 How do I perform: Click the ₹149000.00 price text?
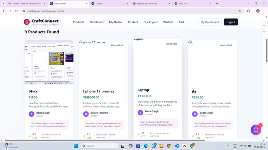(x=91, y=97)
